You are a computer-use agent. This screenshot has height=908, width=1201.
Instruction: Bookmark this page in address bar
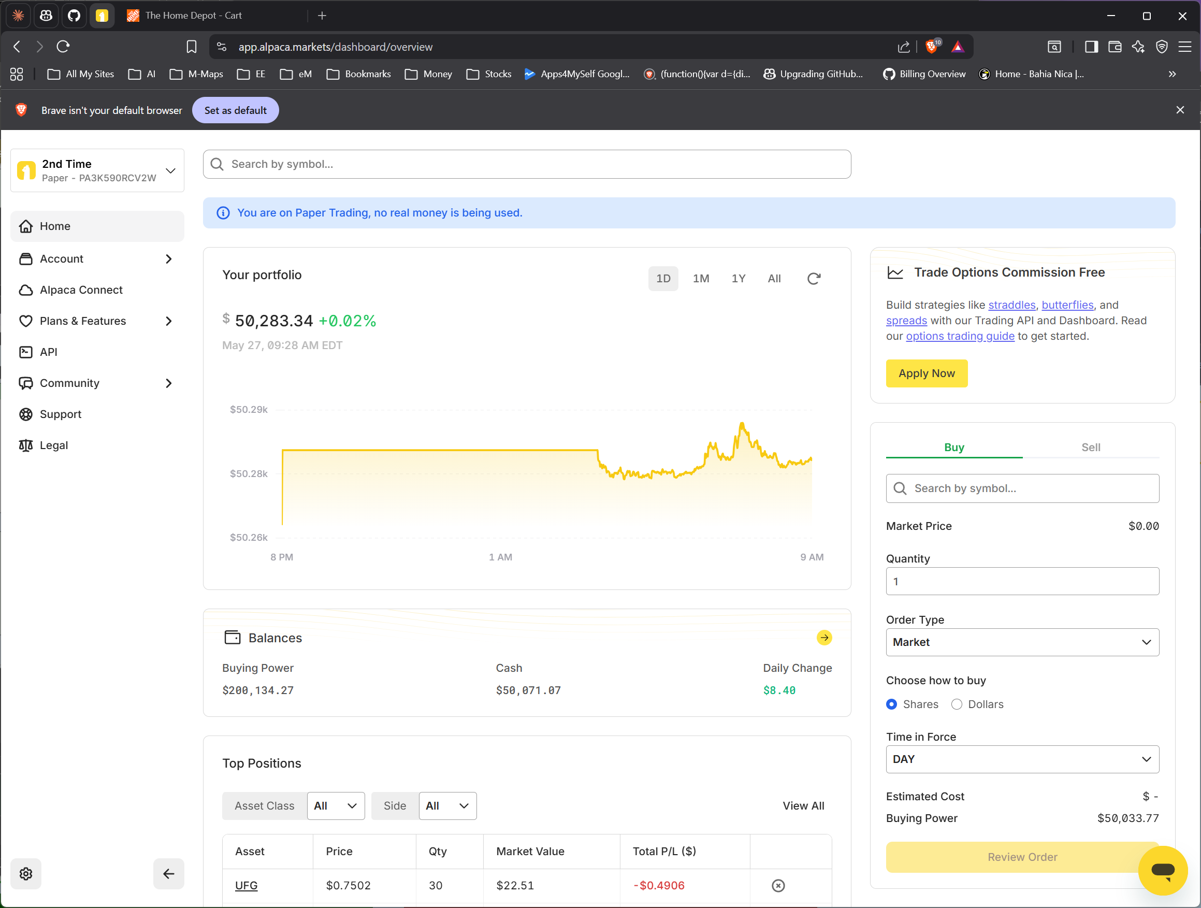tap(191, 47)
